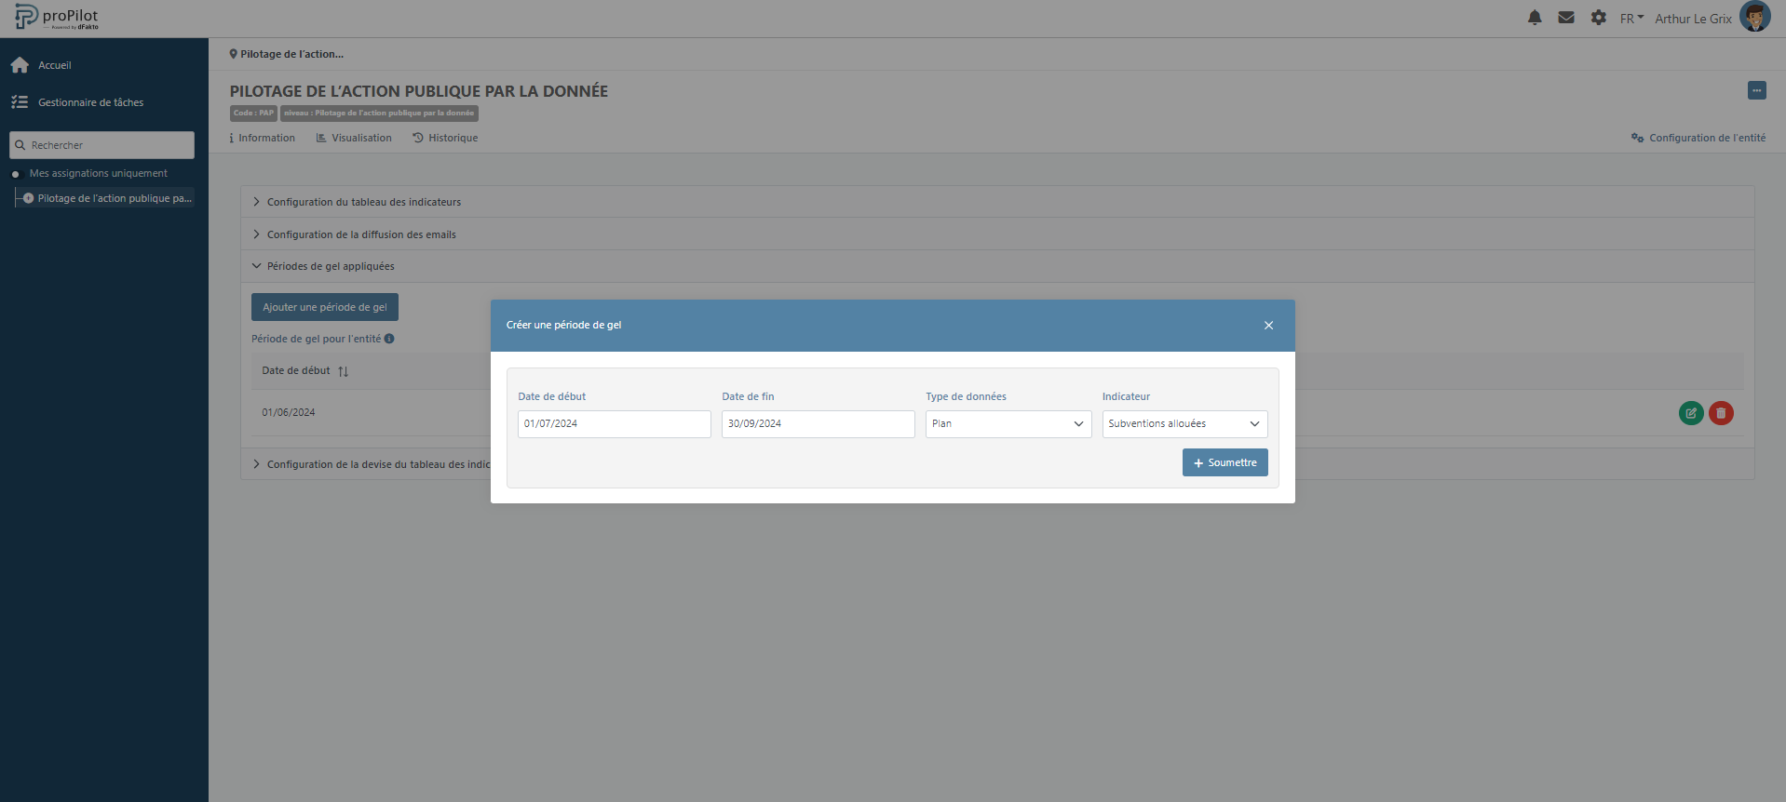Click the Soumettre button
Image resolution: width=1786 pixels, height=802 pixels.
(x=1224, y=462)
